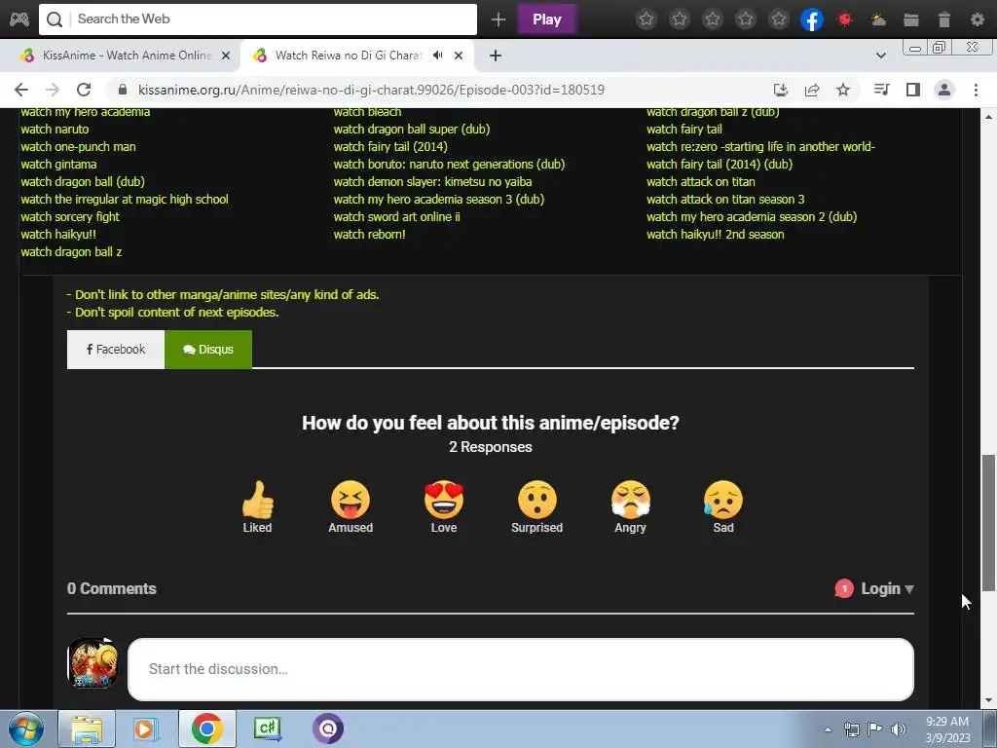Screen dimensions: 997x748
Task: Open the C# app on taskbar
Action: (x=268, y=729)
